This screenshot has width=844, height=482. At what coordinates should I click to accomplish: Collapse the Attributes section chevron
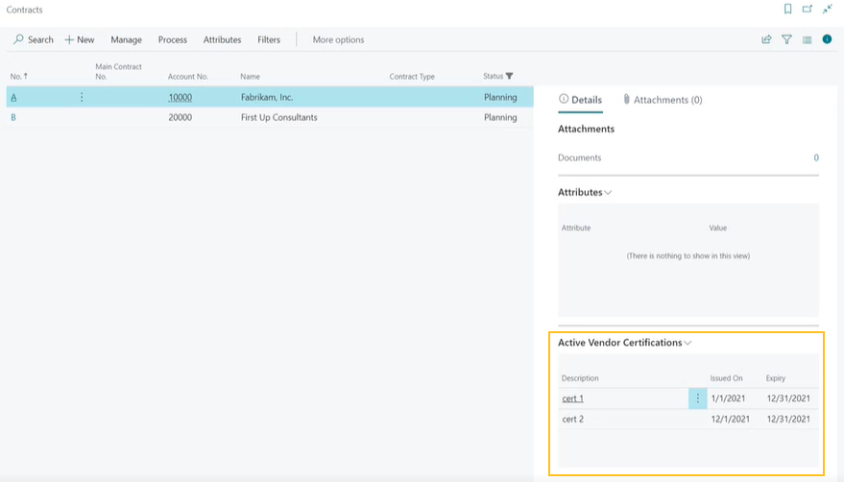[608, 192]
